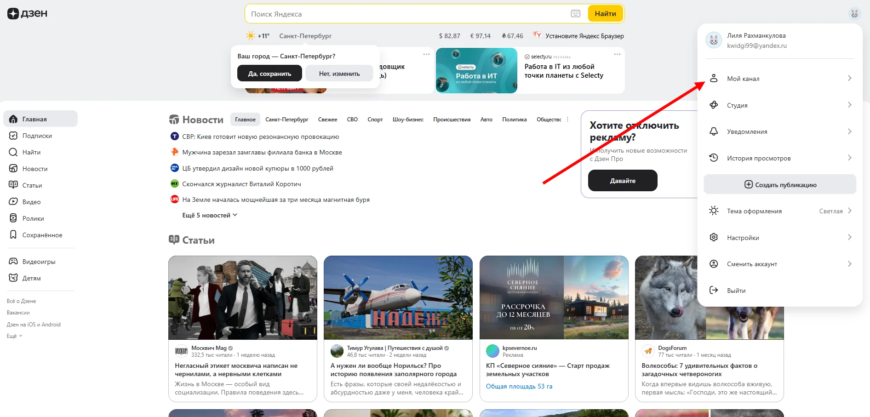Click the Yandex Browser Y icon
870x417 pixels.
point(537,35)
